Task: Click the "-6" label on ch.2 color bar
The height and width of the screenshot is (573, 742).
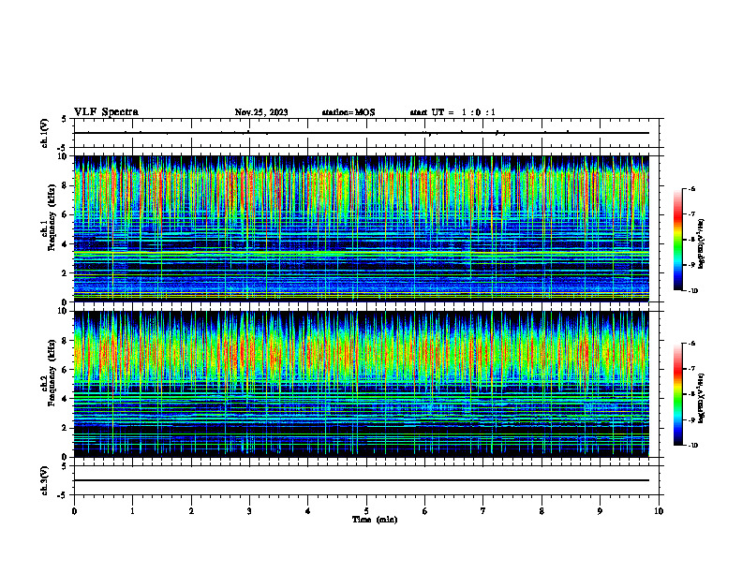Action: (x=691, y=344)
